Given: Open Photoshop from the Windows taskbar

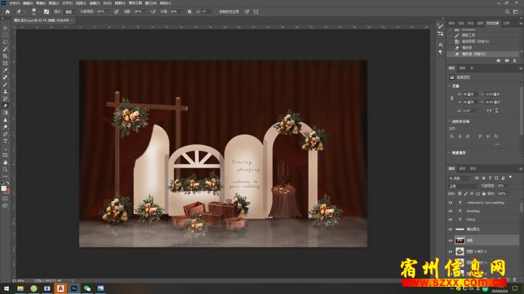Looking at the screenshot, I should pos(74,288).
